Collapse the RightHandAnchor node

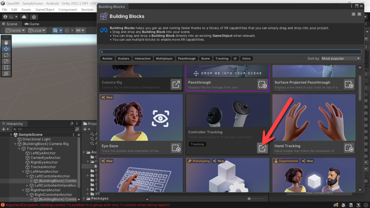(x=23, y=190)
